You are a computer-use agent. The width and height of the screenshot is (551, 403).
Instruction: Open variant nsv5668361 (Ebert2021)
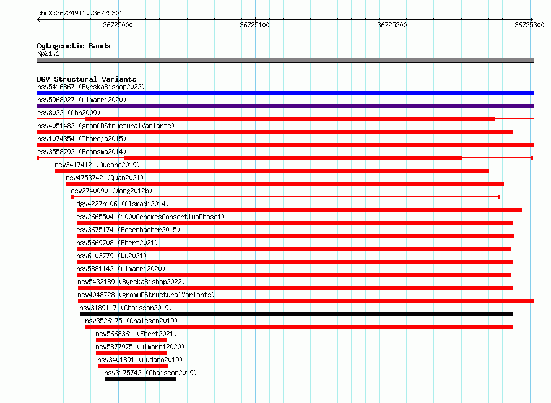coord(136,334)
